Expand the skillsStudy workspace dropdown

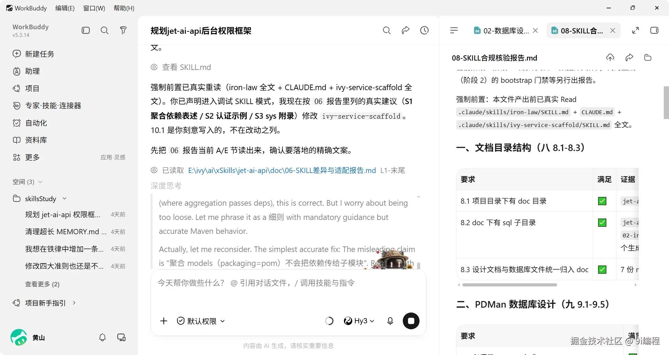tap(64, 198)
